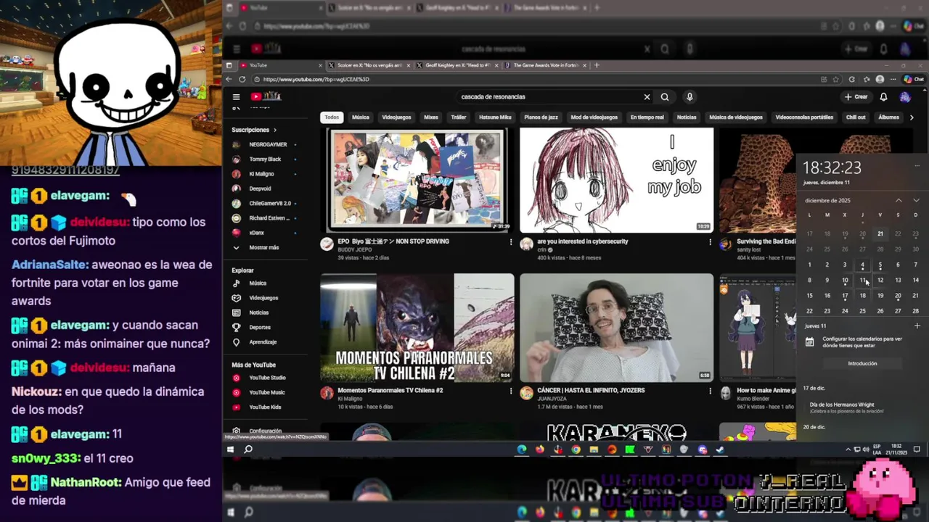
Task: Open Tommy Black channel in subscriptions
Action: (264, 159)
